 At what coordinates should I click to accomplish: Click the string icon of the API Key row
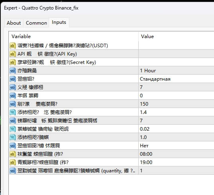point(13,54)
